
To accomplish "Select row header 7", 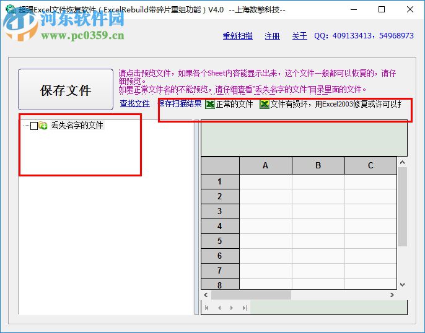I will 220,271.
